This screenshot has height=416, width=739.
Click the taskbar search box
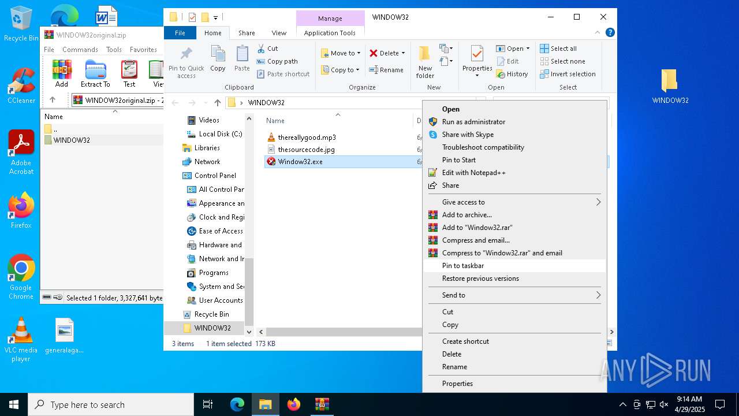click(111, 404)
